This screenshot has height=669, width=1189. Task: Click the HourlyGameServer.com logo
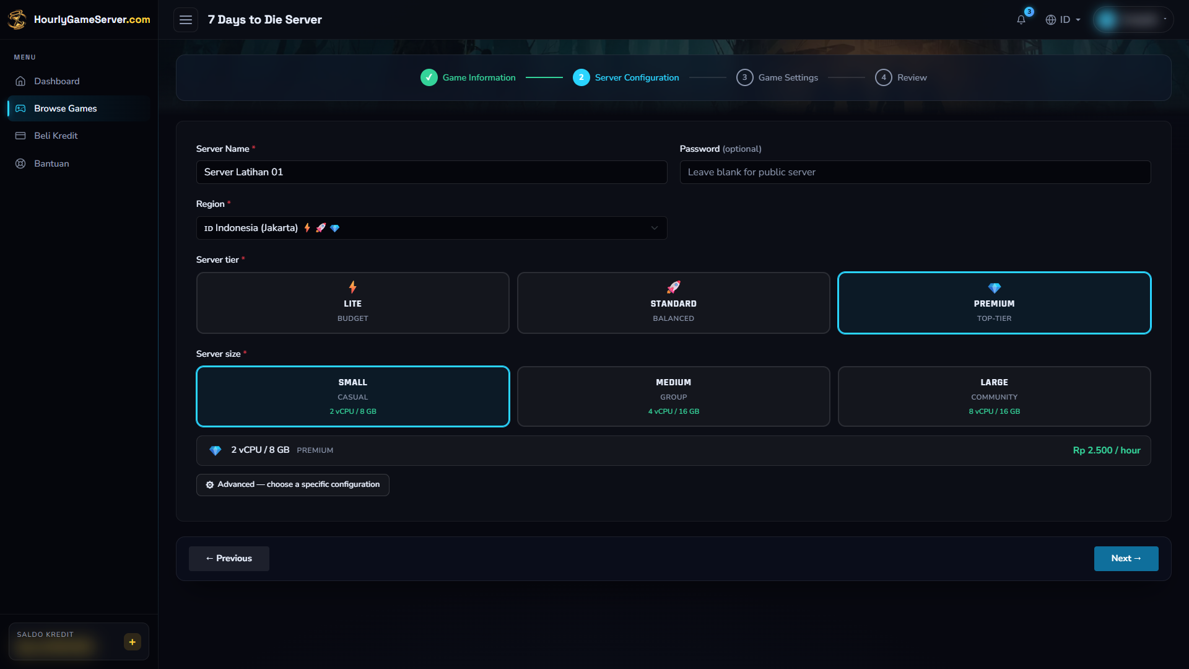79,19
